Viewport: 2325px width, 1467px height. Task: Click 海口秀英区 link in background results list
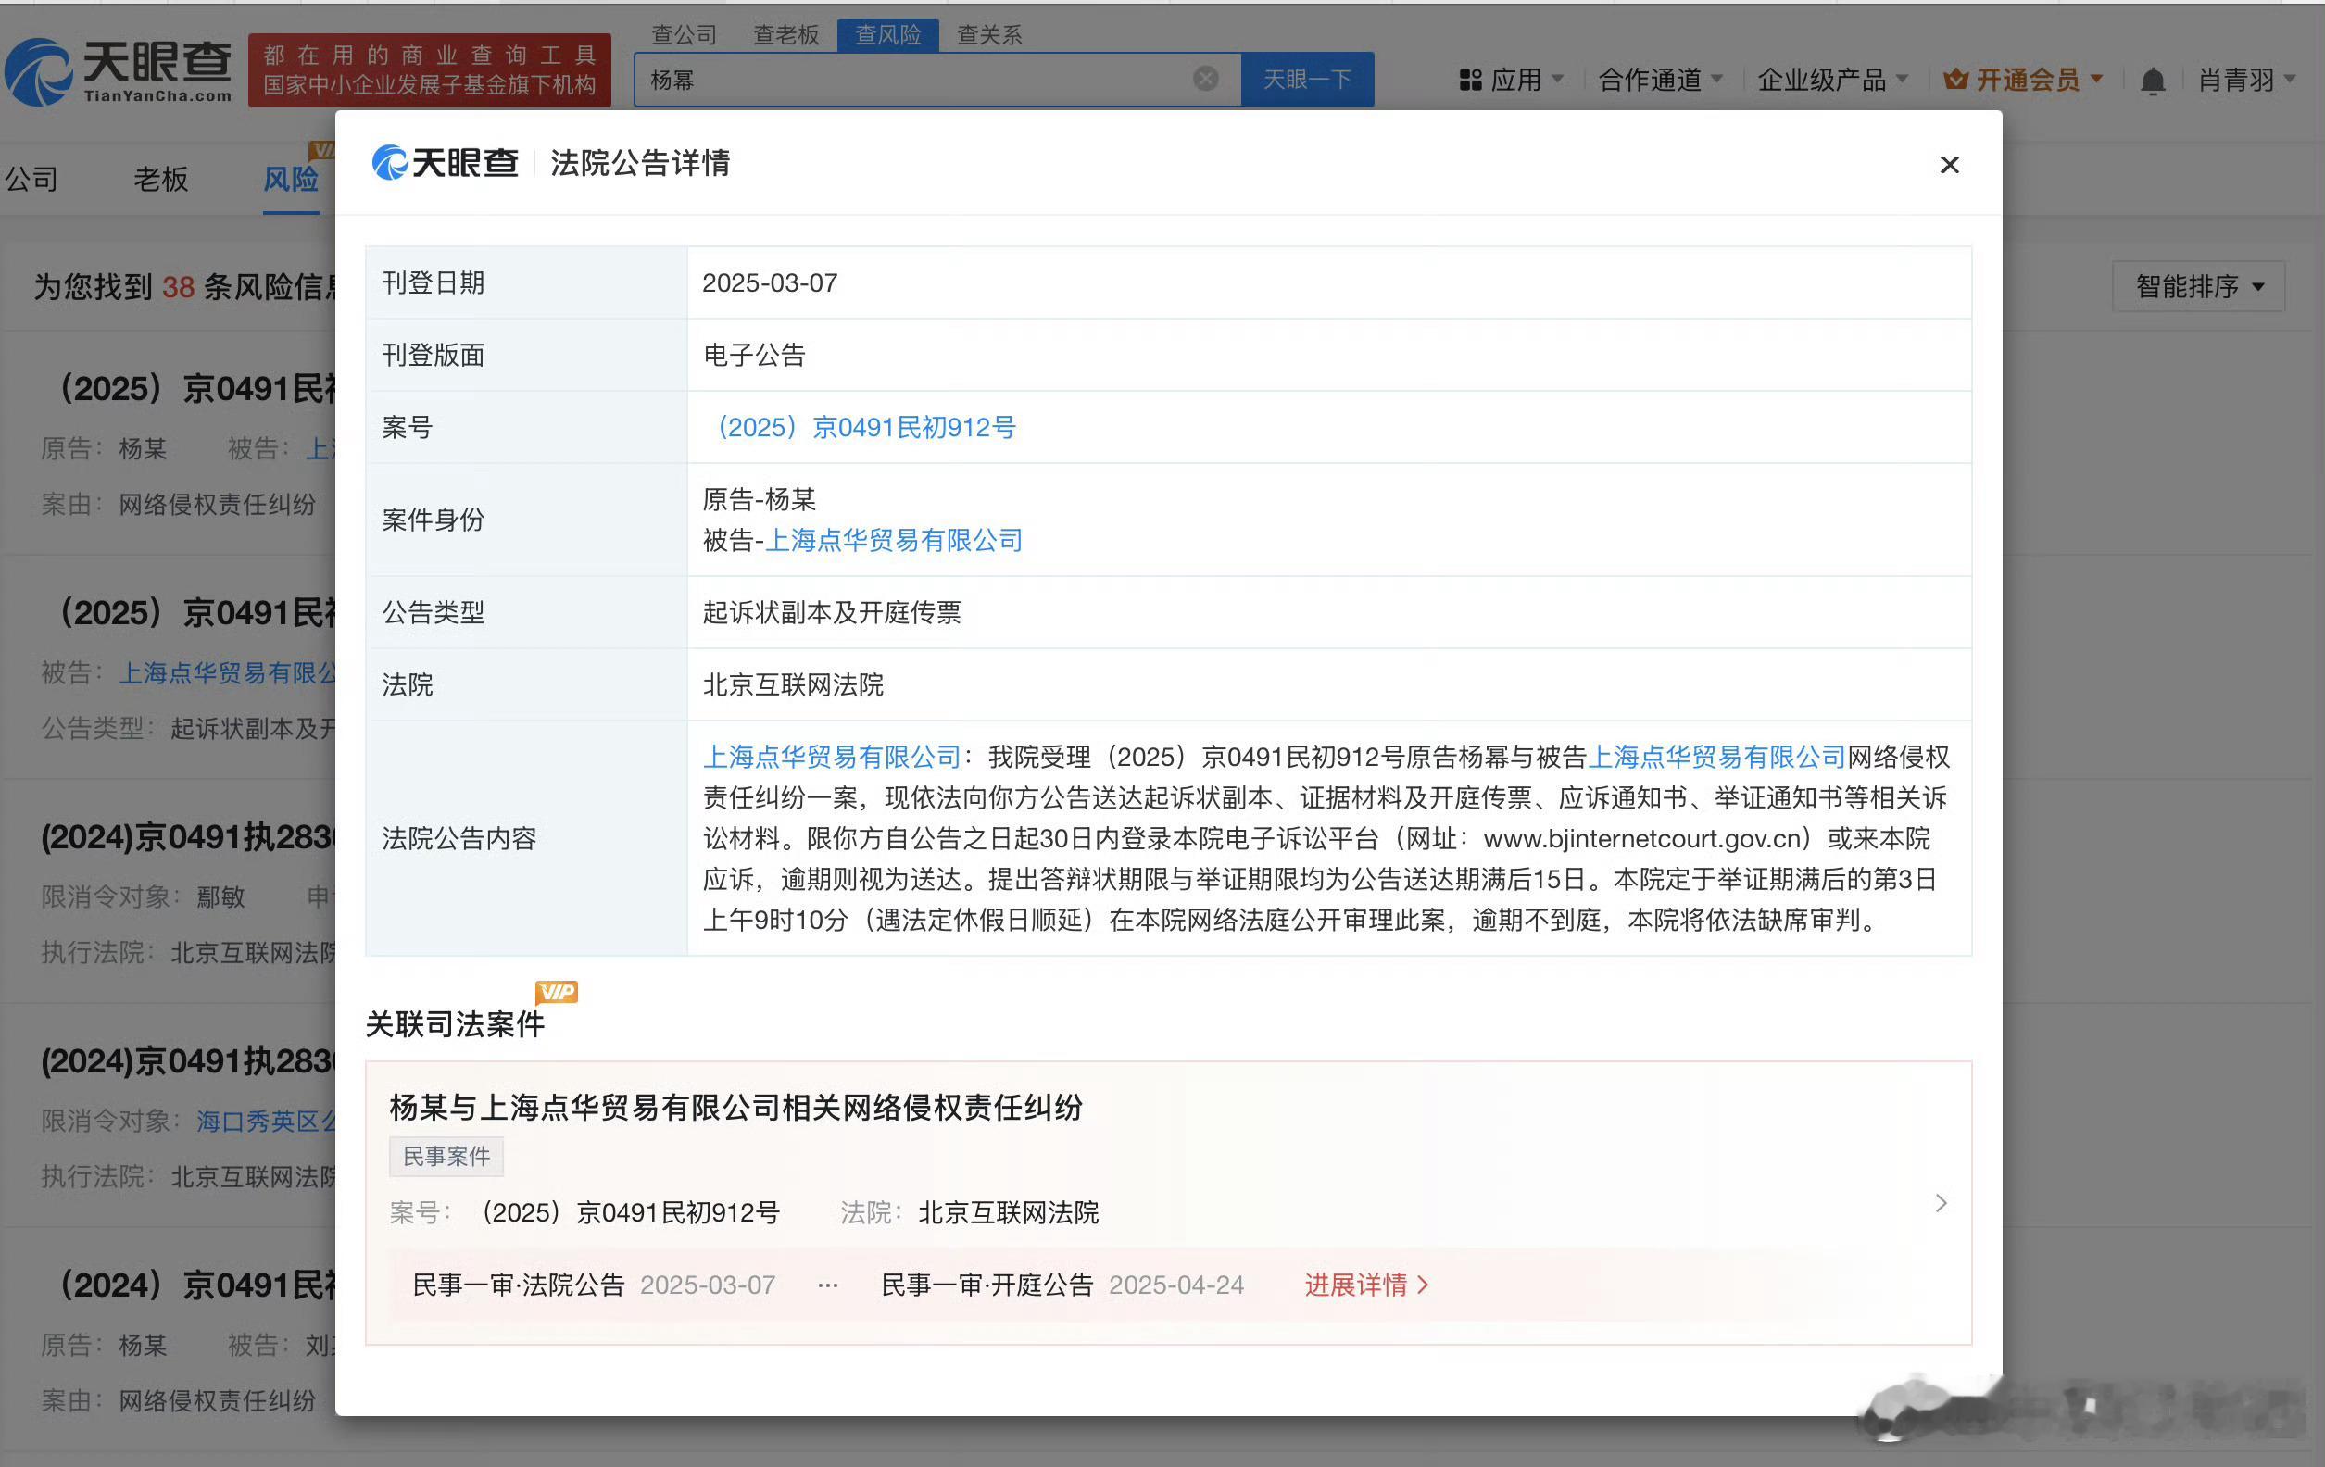tap(266, 1121)
